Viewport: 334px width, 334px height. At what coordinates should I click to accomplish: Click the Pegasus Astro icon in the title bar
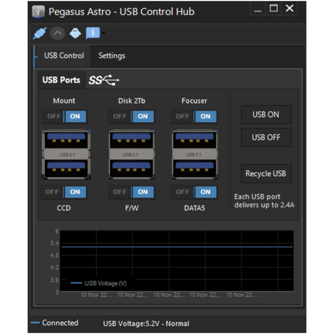pos(38,11)
